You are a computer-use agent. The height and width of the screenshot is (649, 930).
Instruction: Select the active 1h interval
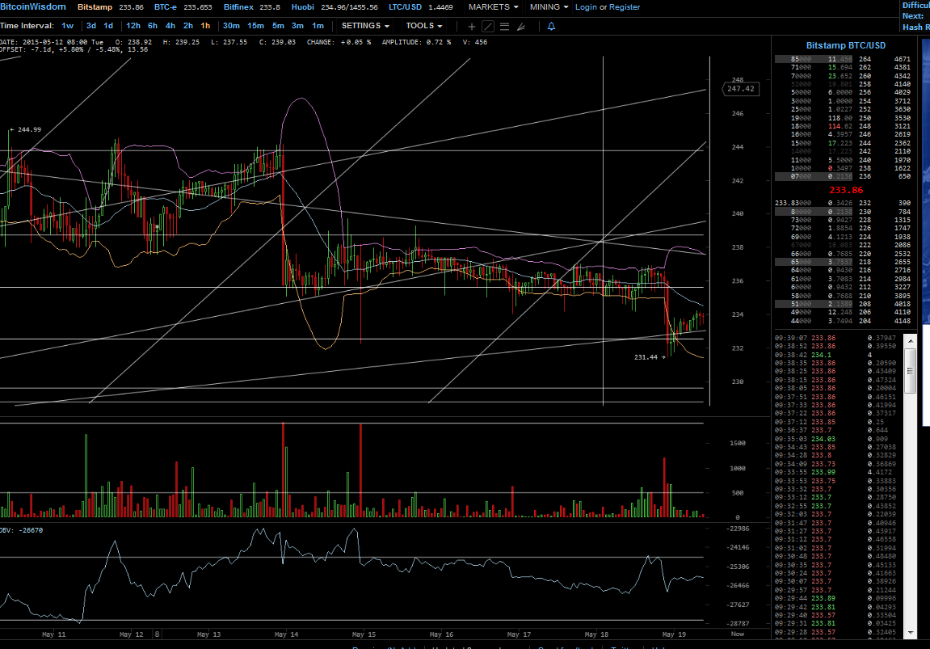pos(205,26)
